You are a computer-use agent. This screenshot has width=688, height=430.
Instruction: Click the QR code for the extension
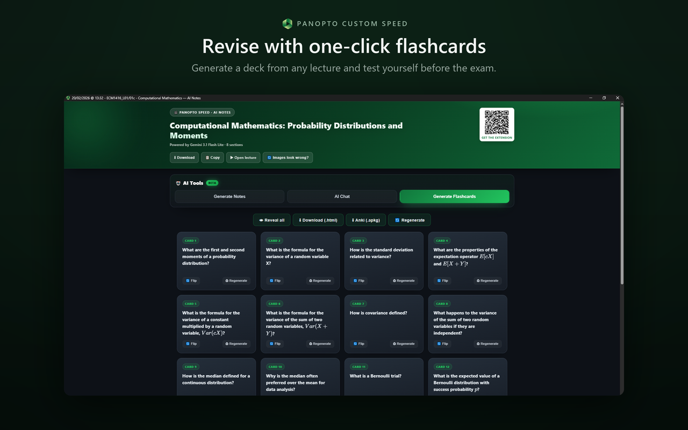click(497, 123)
